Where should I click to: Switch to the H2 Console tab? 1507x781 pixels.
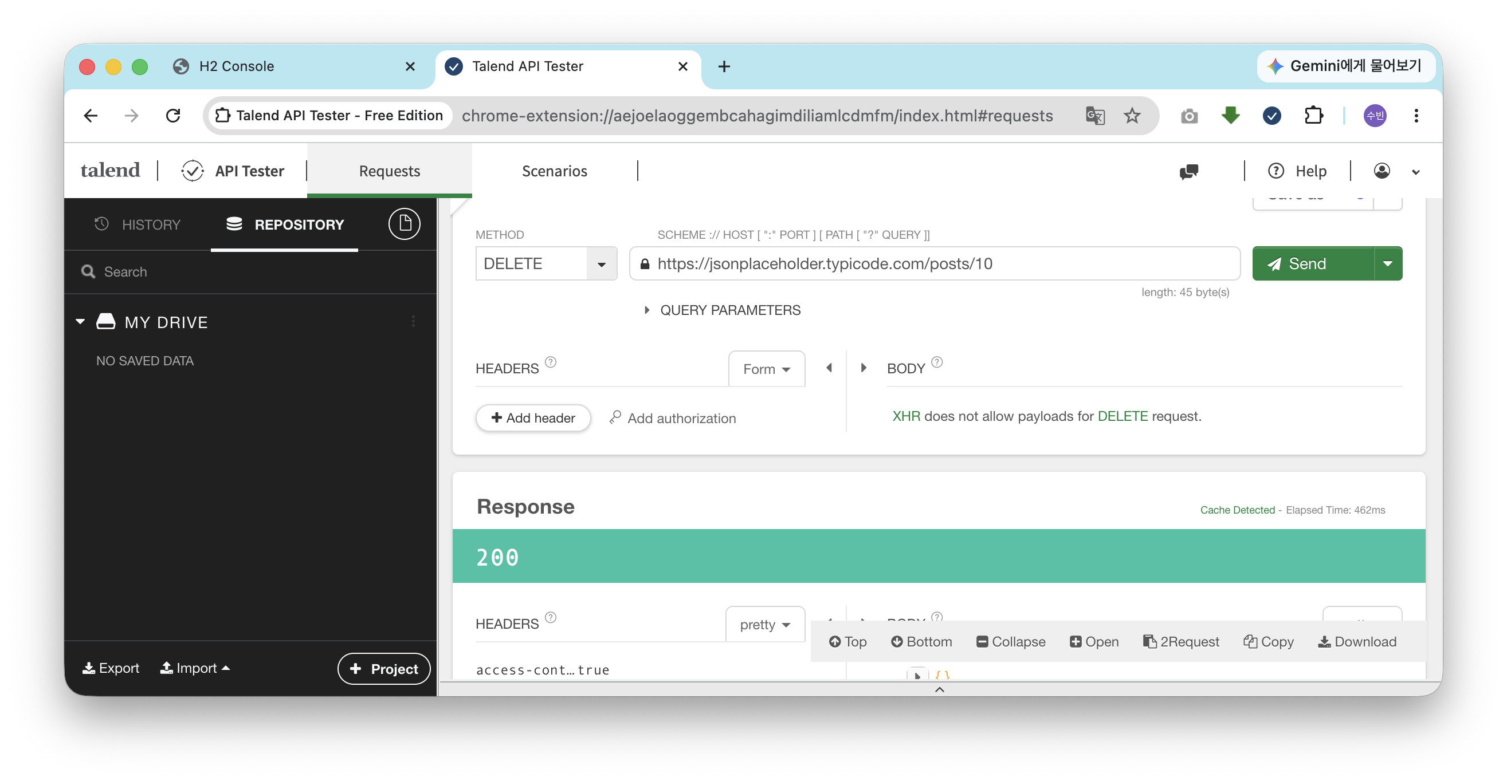296,66
